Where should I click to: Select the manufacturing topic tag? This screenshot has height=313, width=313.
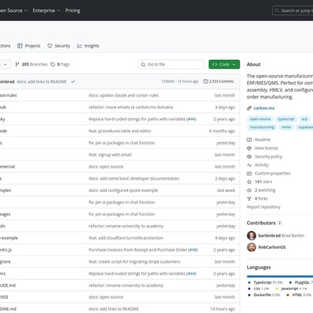[262, 127]
